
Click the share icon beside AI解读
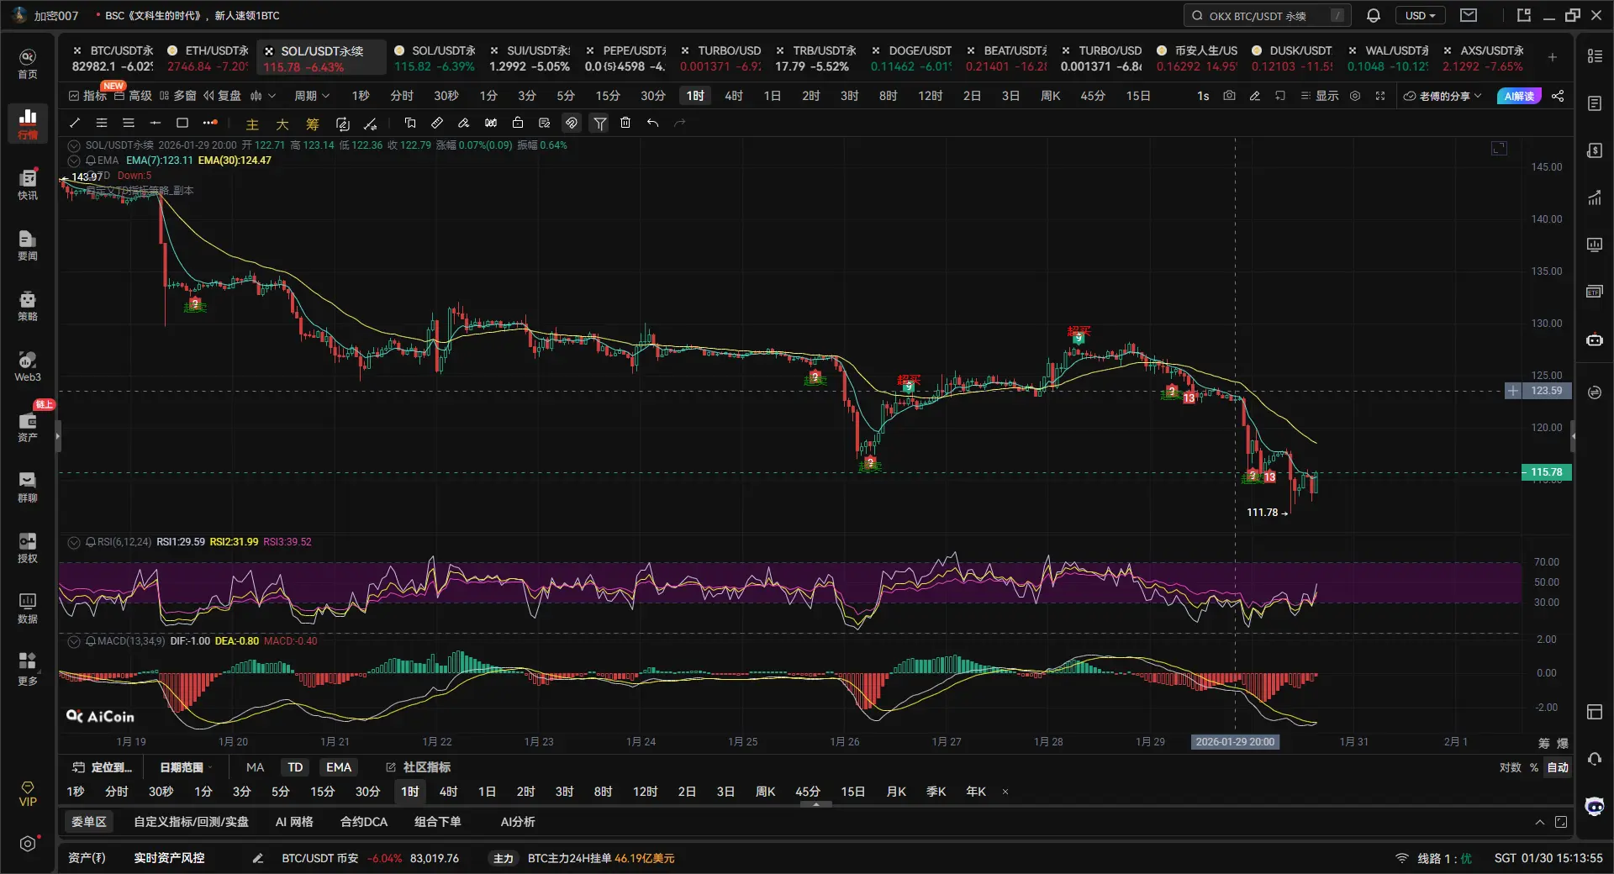tap(1558, 96)
